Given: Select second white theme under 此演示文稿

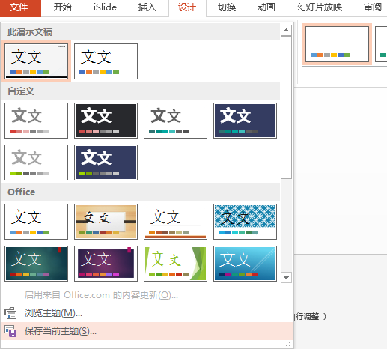Looking at the screenshot, I should (x=106, y=61).
